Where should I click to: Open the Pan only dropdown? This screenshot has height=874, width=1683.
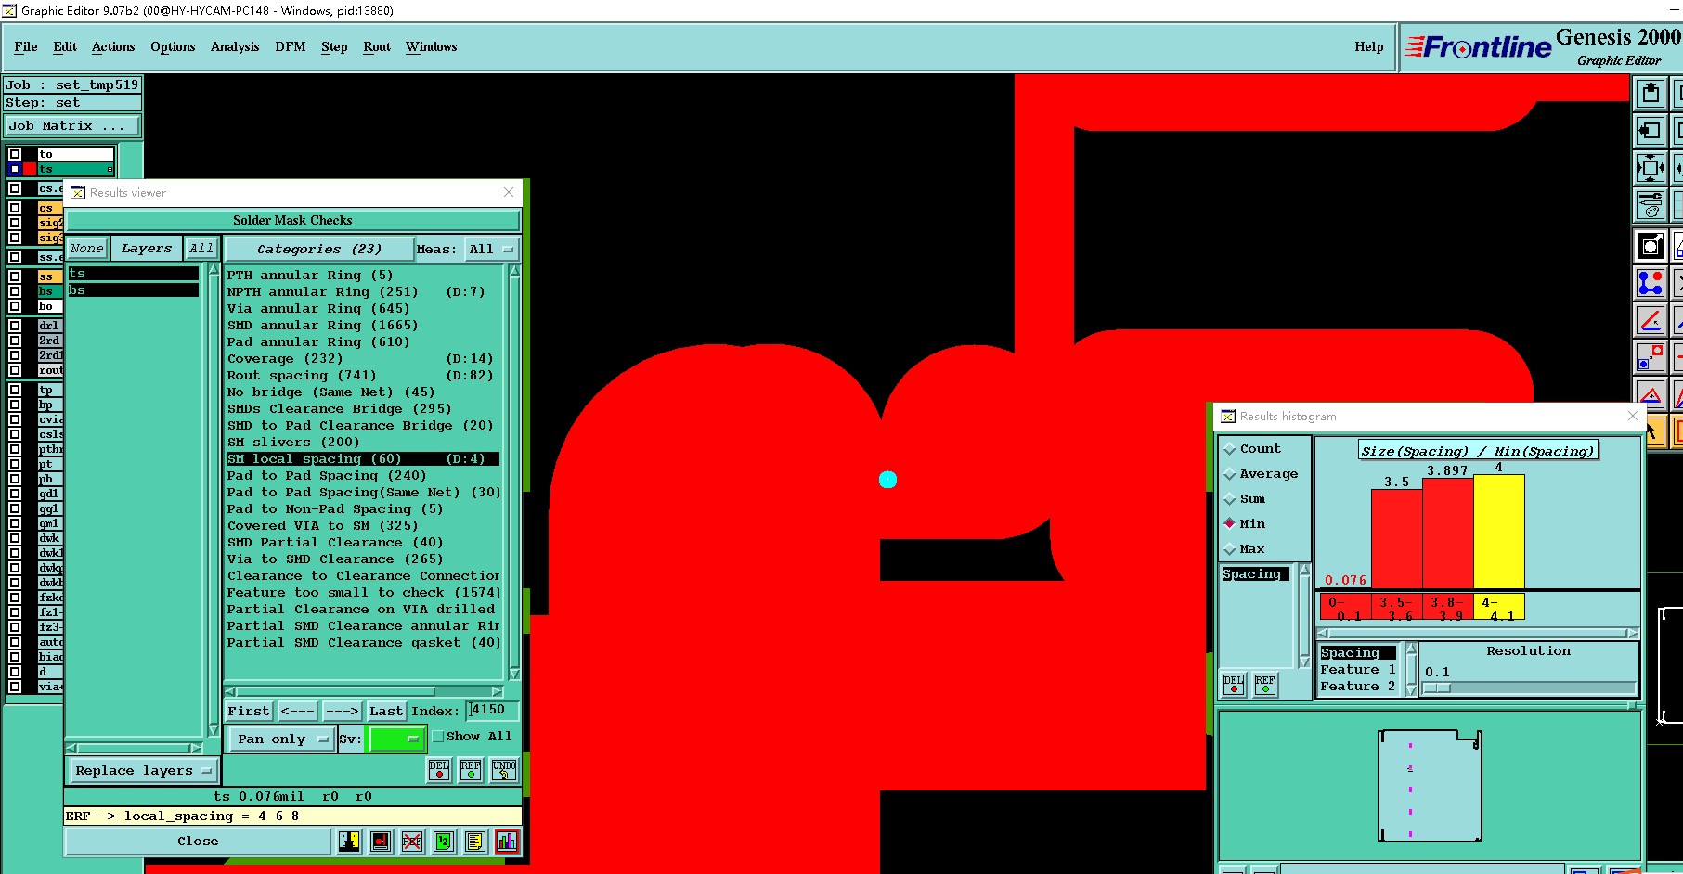click(281, 739)
